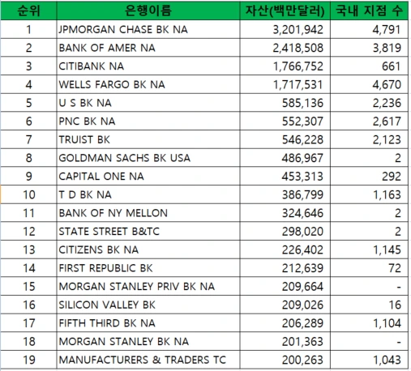Click the asset value 206,289
Viewport: 411px width, 371px height.
[x=302, y=323]
